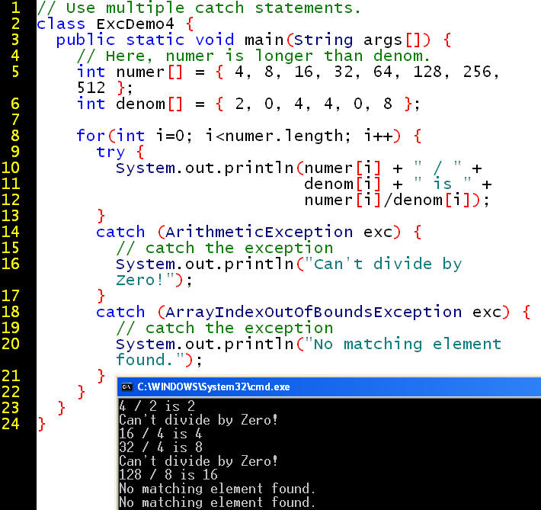
Task: Click the wrapped '512 };' code text
Action: [x=104, y=88]
